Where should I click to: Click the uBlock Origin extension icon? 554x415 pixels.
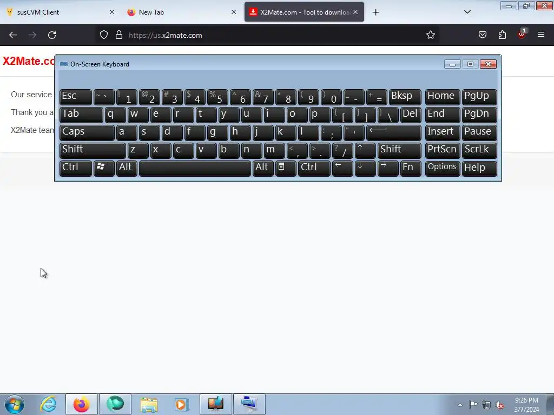click(522, 34)
